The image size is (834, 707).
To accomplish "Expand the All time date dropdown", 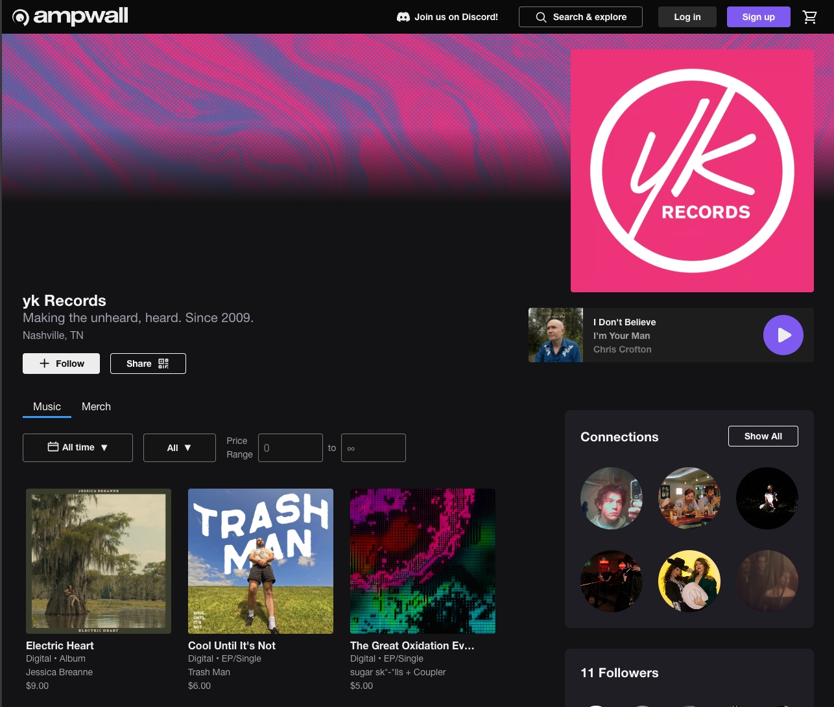I will click(78, 448).
